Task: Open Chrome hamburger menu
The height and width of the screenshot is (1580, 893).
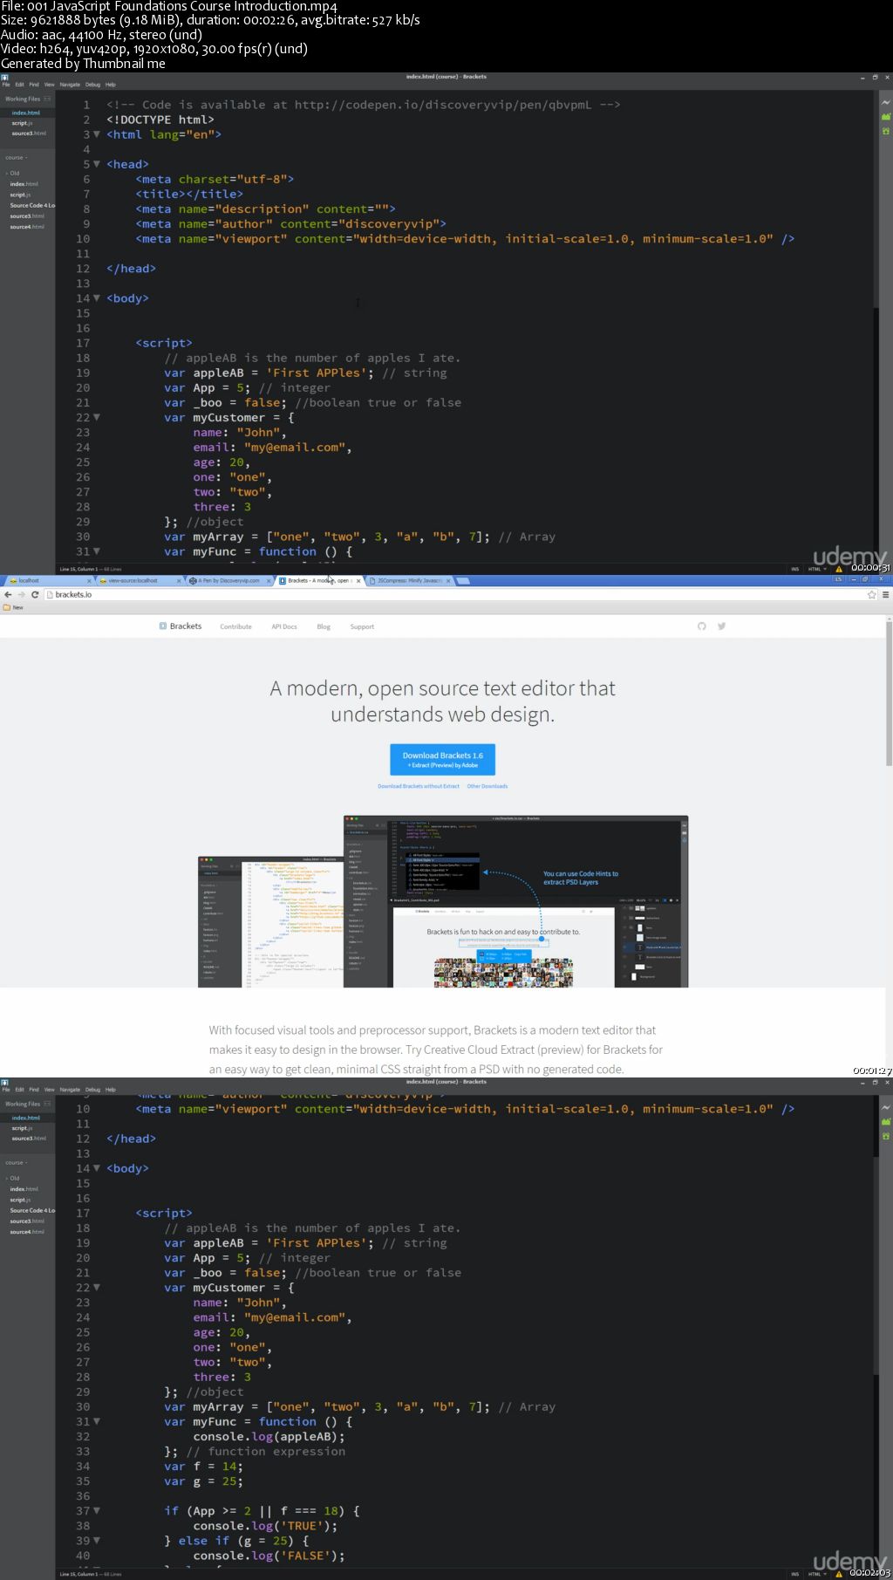Action: pos(885,594)
